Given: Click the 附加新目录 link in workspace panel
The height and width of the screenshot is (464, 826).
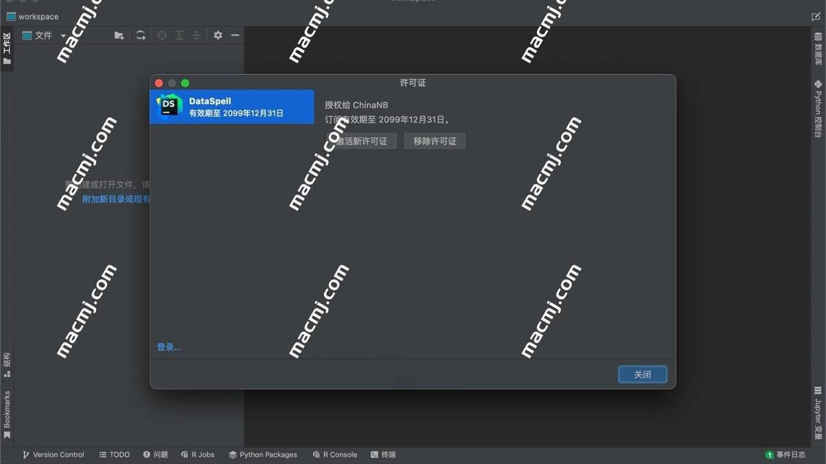Looking at the screenshot, I should [x=116, y=199].
